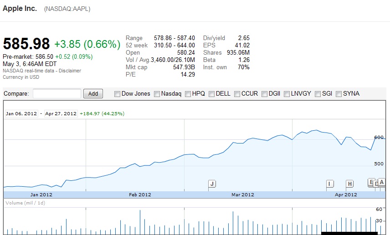Enable SYNA comparison checkbox
390x235 pixels.
339,94
